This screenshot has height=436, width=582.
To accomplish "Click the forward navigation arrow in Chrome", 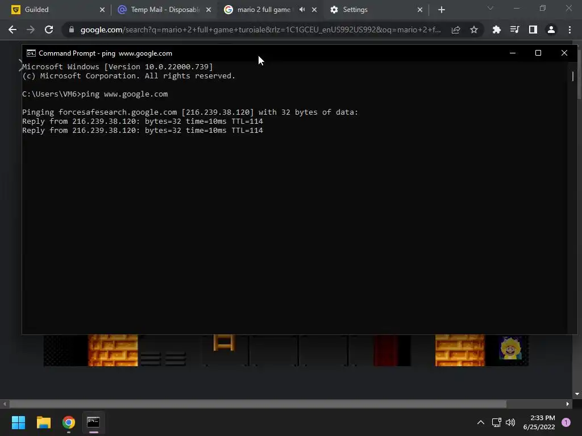I will pos(31,30).
